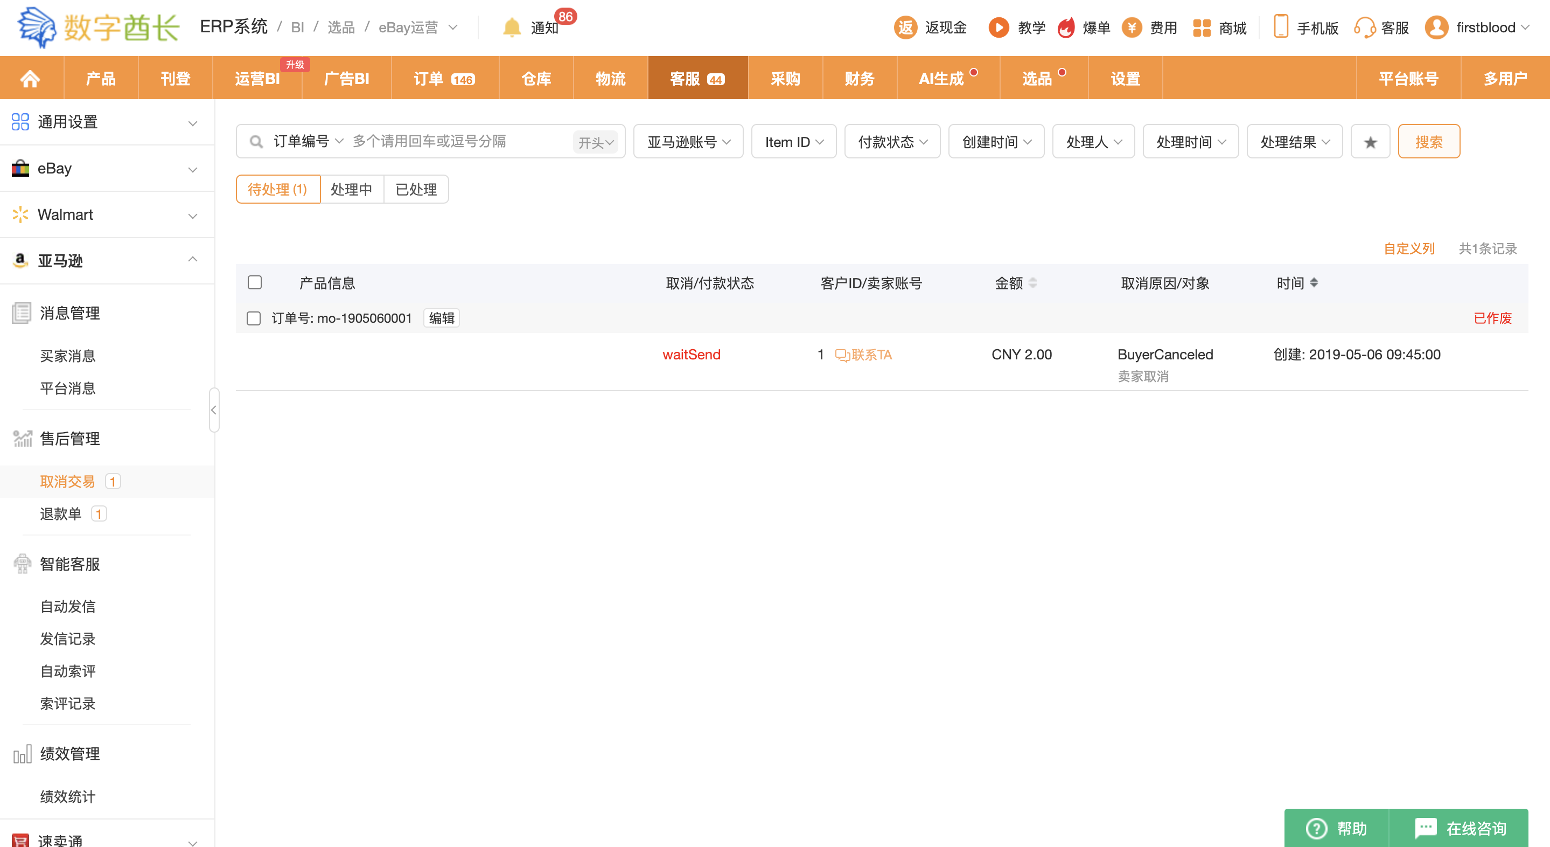Tick the checkbox for order mo-1905060001

[254, 318]
